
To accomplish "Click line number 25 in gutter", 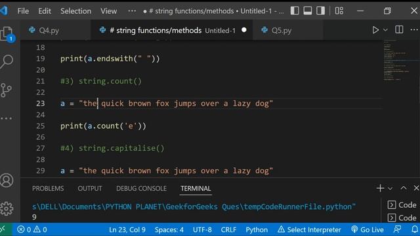I will pos(41,126).
